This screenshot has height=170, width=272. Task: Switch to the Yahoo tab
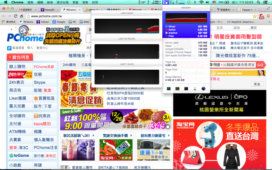pos(49,10)
